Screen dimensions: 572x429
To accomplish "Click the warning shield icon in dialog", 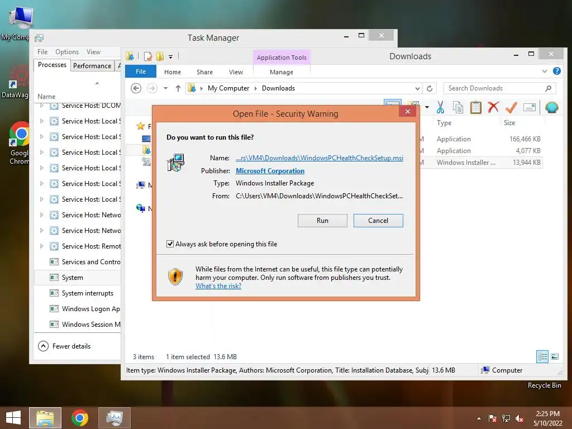I will pos(175,277).
